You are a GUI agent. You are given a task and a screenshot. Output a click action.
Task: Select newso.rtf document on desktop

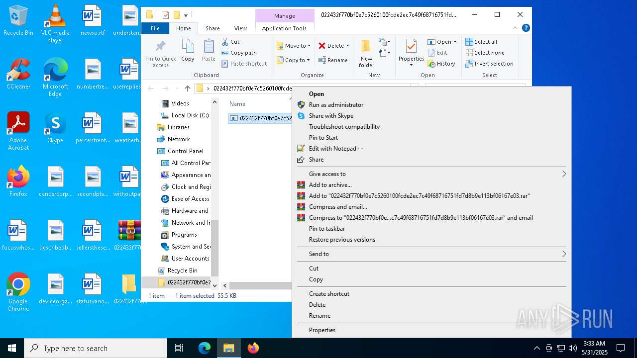[x=93, y=21]
